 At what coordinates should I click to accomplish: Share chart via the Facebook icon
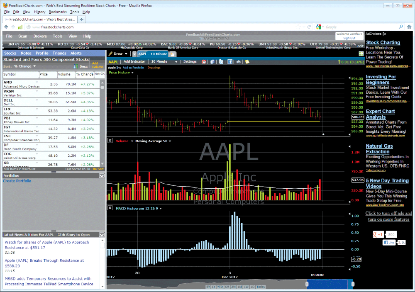click(x=230, y=62)
